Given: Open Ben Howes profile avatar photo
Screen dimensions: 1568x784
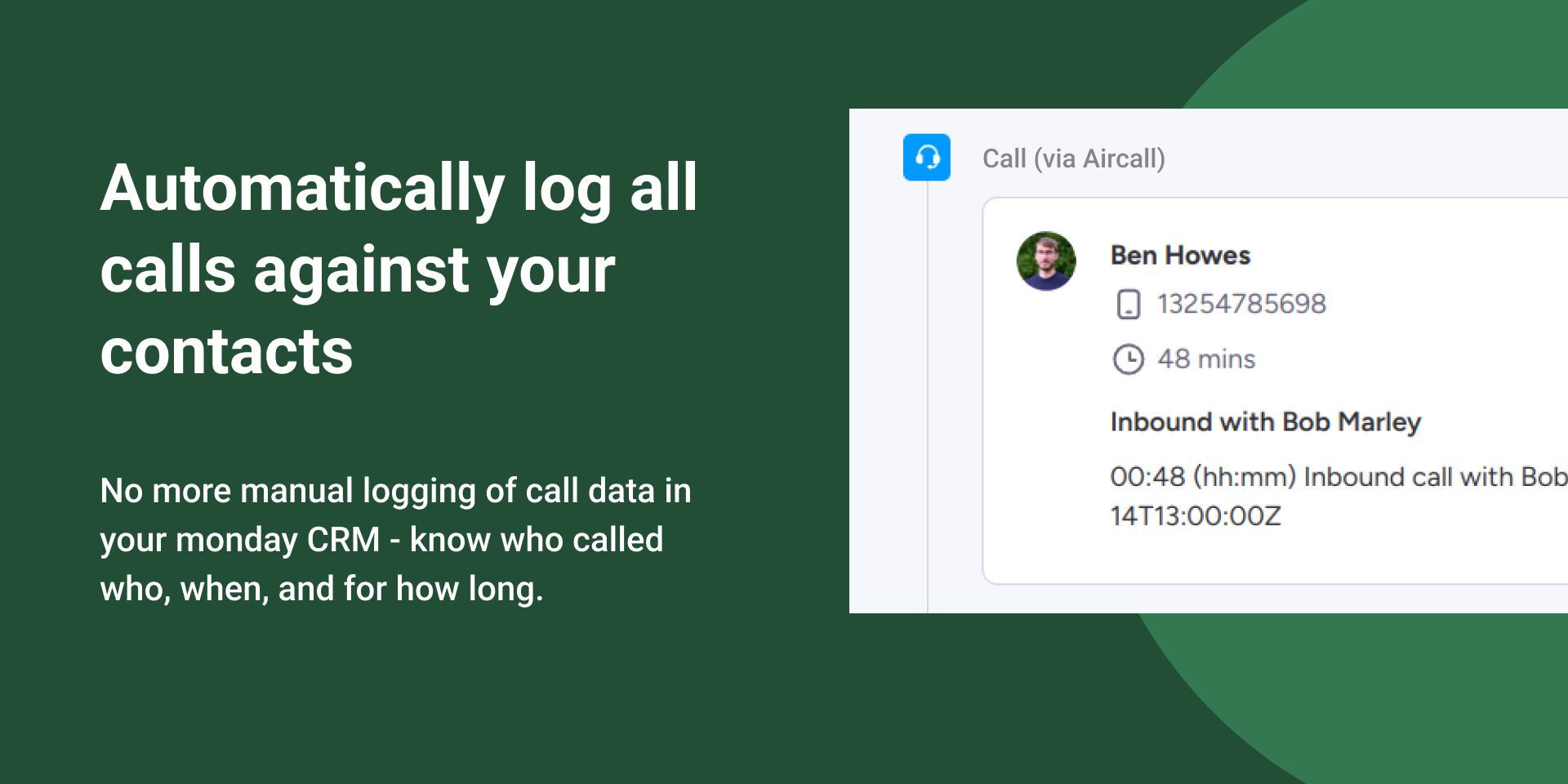Looking at the screenshot, I should point(1046,261).
